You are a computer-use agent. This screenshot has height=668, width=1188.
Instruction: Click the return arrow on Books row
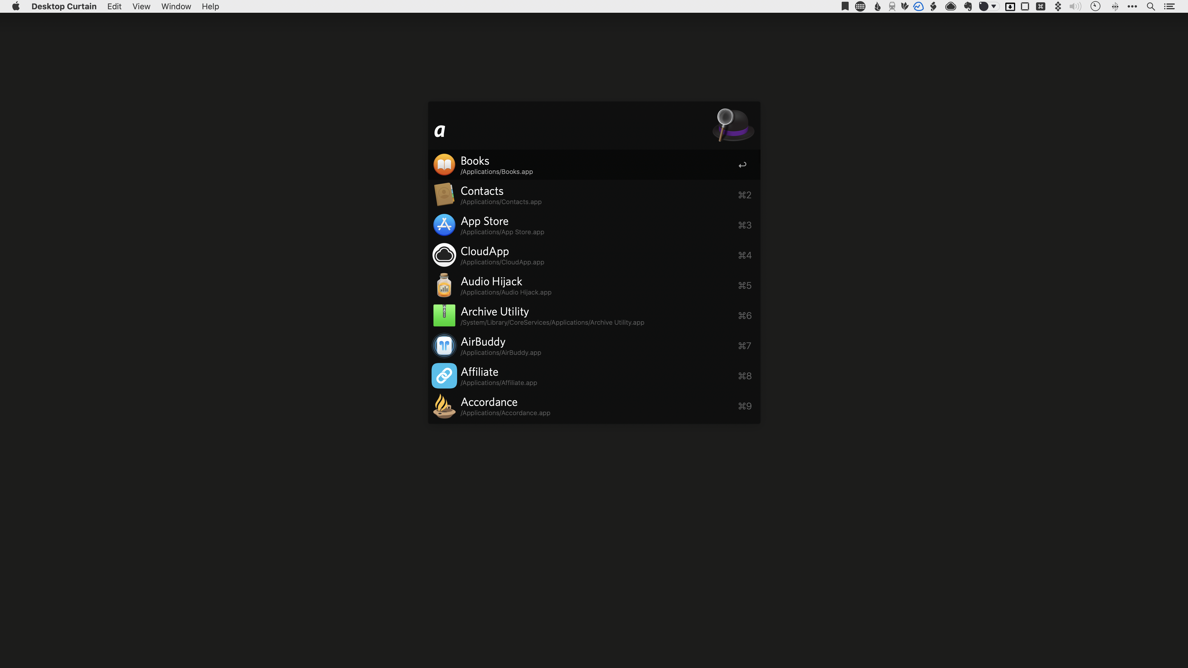(x=742, y=165)
